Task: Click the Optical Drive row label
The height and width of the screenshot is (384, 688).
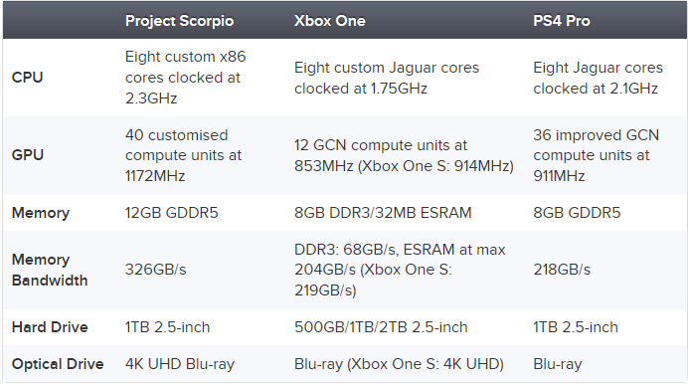Action: [x=58, y=364]
